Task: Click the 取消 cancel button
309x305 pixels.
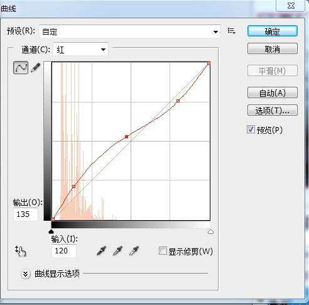Action: tap(273, 49)
